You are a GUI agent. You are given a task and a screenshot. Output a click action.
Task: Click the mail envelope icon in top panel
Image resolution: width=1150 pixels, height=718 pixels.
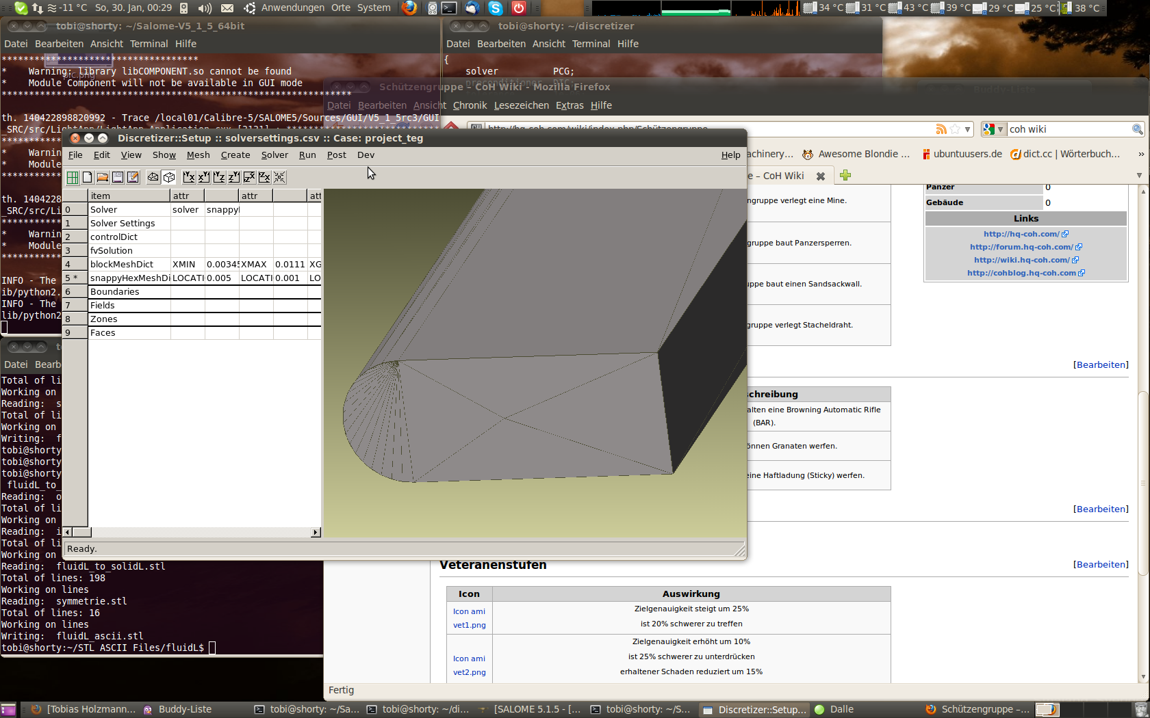coord(227,8)
